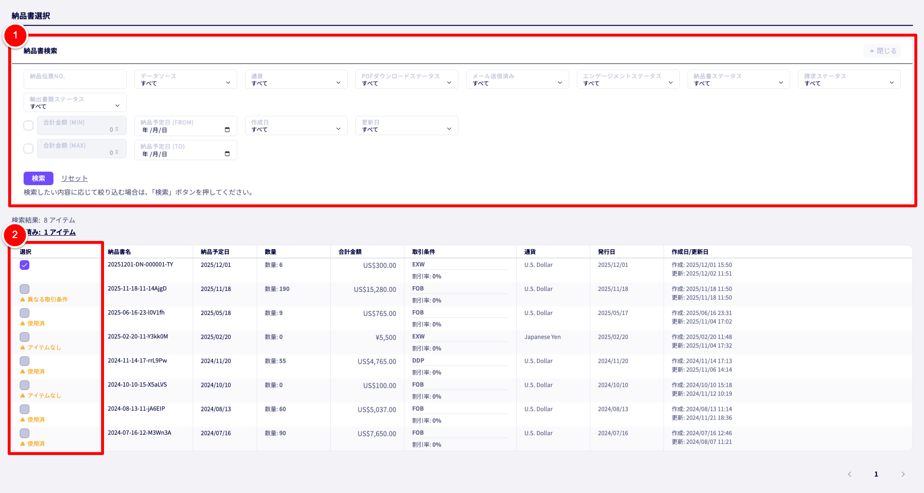Click the リセット link
The height and width of the screenshot is (493, 924).
74,178
